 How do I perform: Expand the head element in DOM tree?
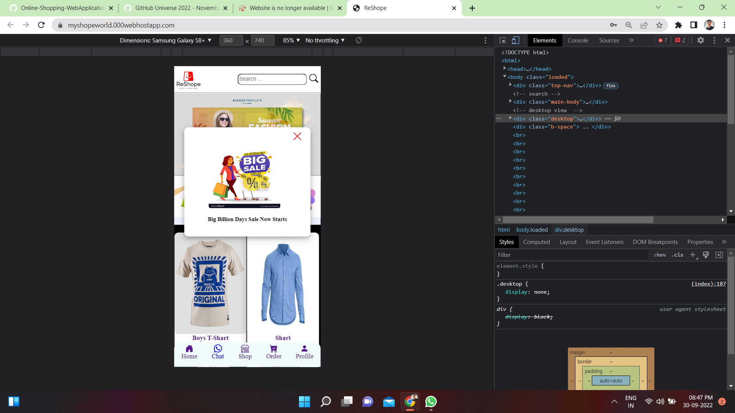click(505, 68)
